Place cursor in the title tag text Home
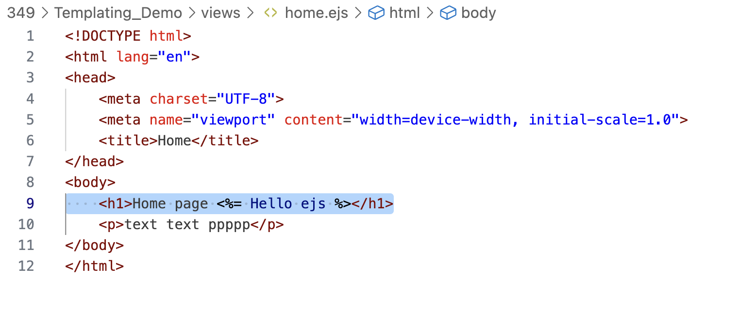This screenshot has height=312, width=739. tap(174, 140)
